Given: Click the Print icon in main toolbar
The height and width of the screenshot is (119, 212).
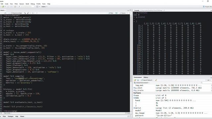Looking at the screenshot, I should (x=15, y=7).
